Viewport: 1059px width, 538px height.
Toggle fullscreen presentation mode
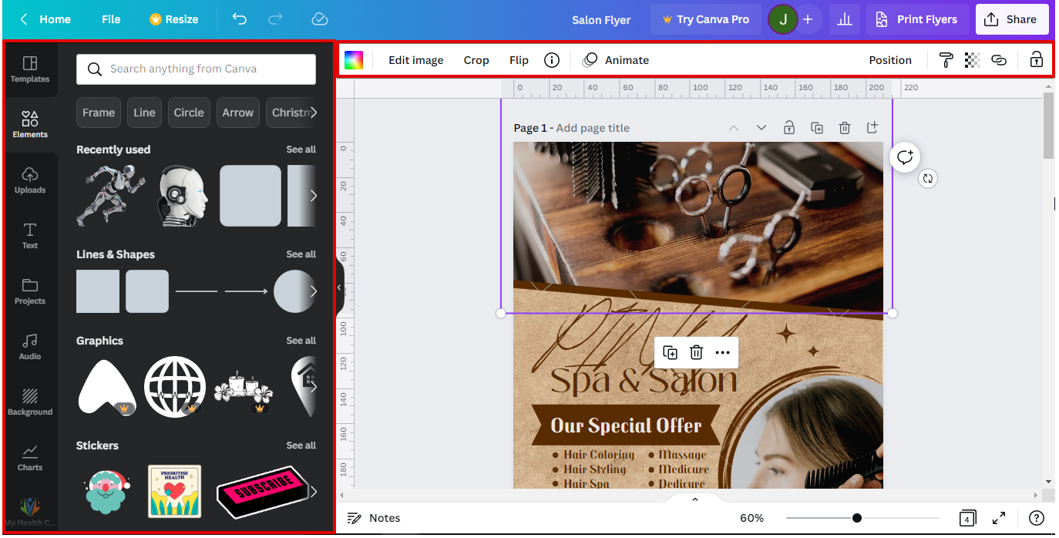click(999, 518)
